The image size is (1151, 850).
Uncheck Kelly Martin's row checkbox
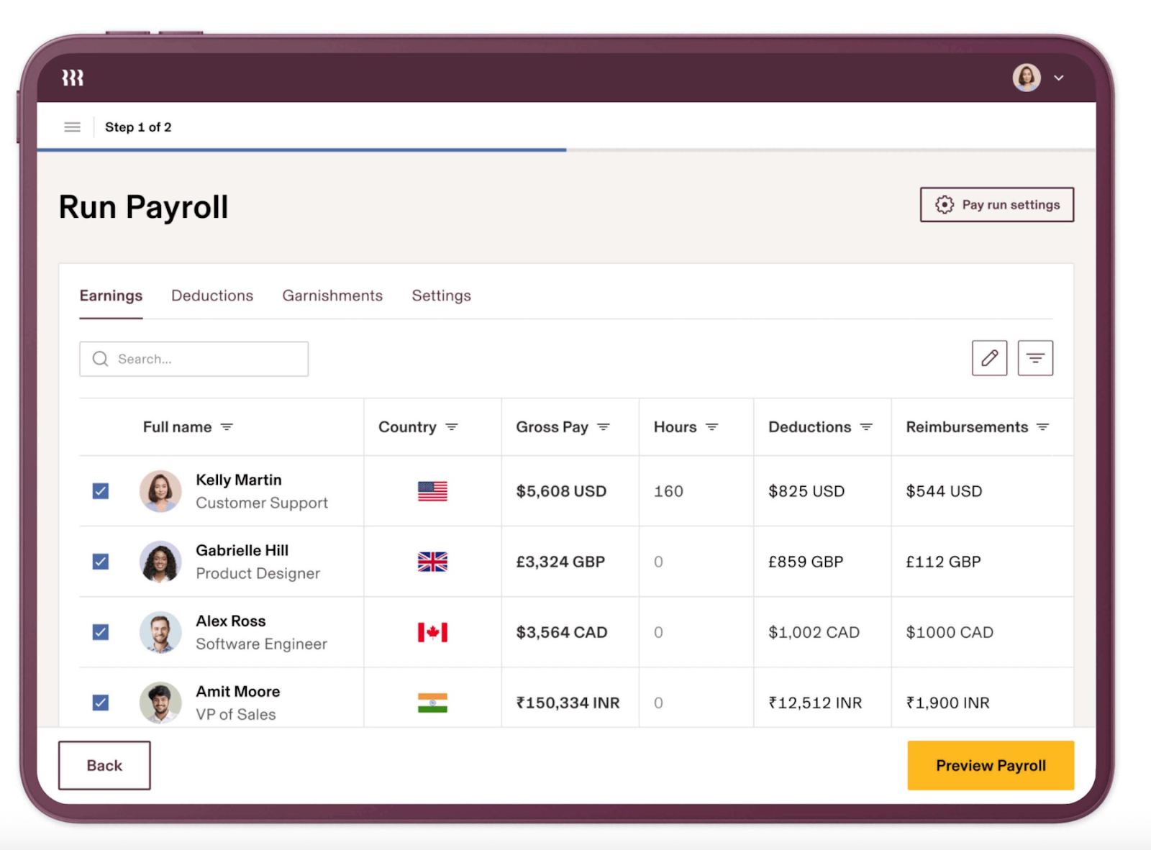click(100, 491)
